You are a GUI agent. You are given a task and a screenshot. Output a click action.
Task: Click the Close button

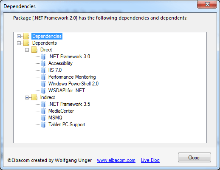[x=195, y=158]
